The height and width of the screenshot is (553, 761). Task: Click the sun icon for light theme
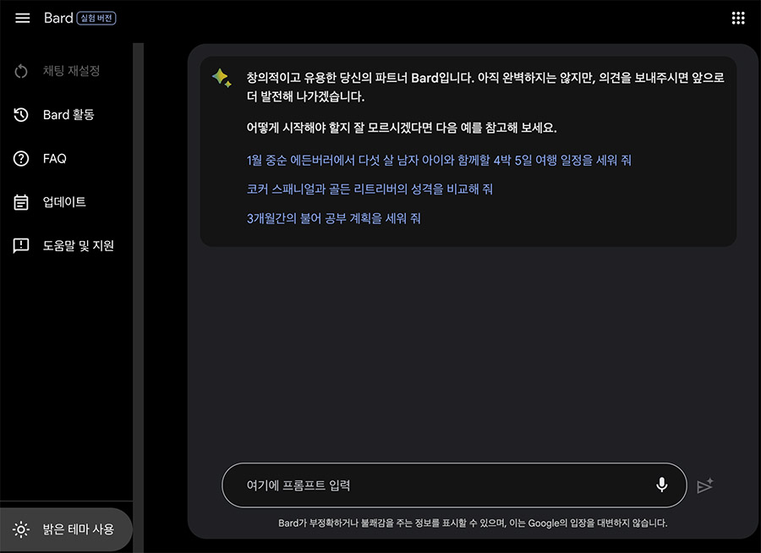[21, 529]
